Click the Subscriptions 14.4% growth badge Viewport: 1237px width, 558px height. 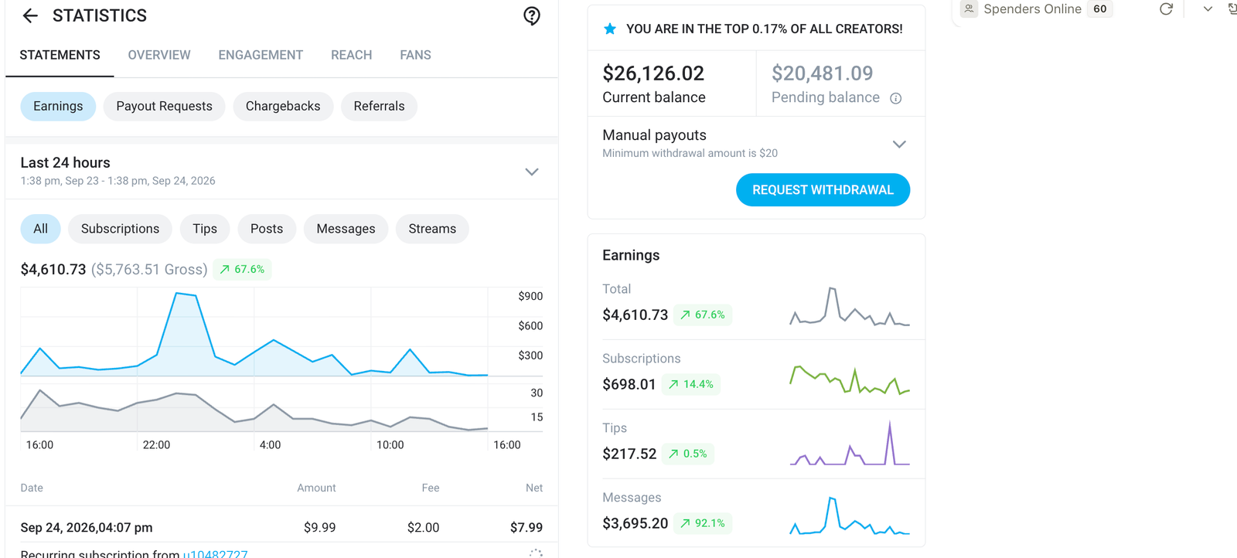point(691,384)
